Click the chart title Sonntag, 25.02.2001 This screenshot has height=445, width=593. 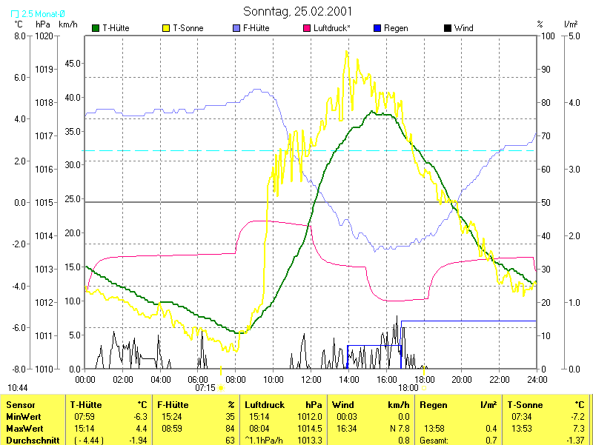point(297,11)
